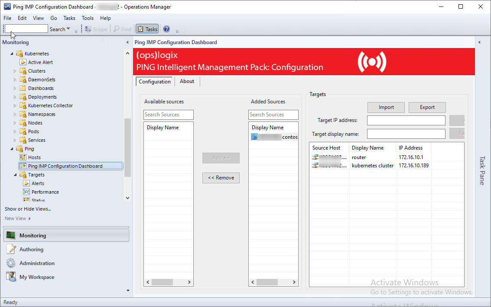Viewport: 491px width, 307px height.
Task: Open the View menu
Action: pyautogui.click(x=39, y=18)
